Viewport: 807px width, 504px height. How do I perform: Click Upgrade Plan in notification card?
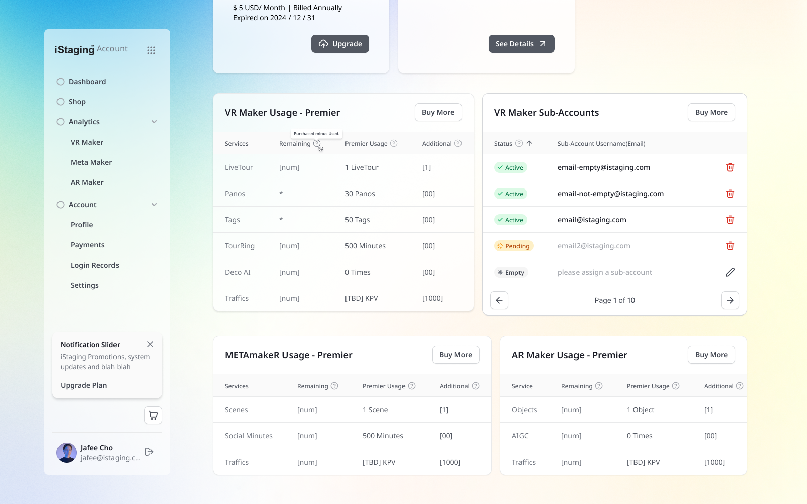click(84, 385)
